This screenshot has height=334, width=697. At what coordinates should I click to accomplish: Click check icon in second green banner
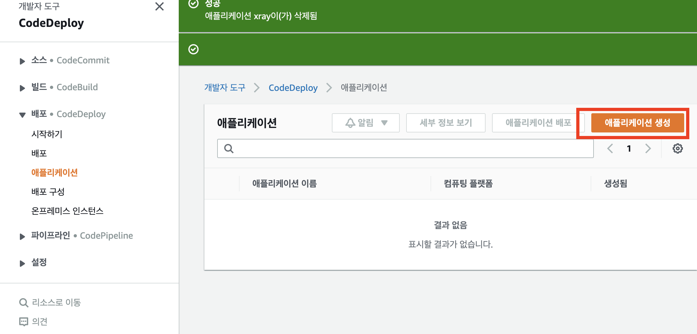pyautogui.click(x=193, y=49)
